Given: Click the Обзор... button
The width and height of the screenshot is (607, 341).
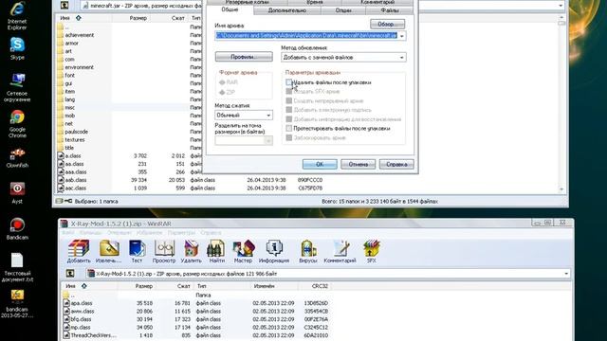Looking at the screenshot, I should point(387,24).
